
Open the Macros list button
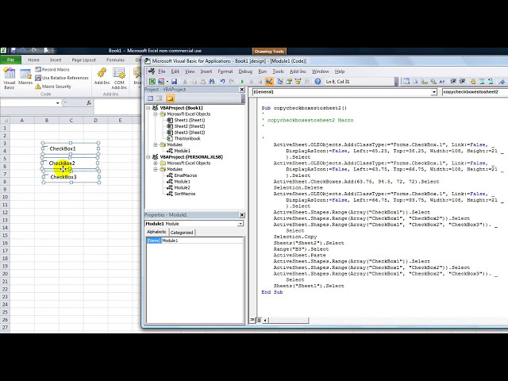(x=26, y=75)
